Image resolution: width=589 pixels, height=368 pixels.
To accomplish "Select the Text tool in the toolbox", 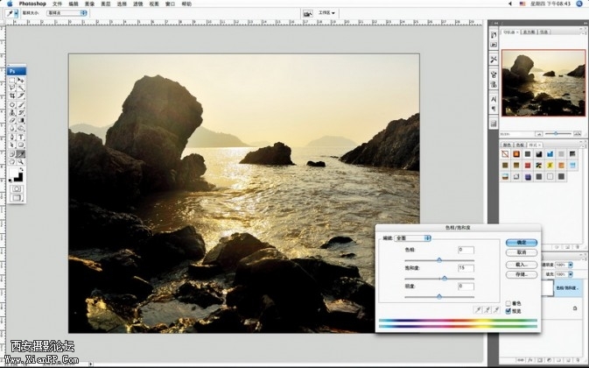I will (21, 137).
